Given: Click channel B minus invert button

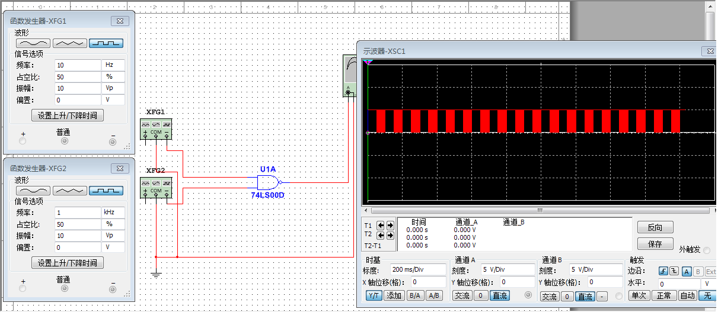Looking at the screenshot, I should [602, 296].
